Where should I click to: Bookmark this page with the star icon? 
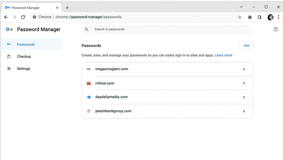240,17
